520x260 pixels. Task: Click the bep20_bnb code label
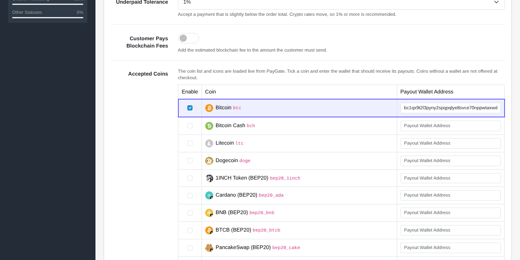262,213
